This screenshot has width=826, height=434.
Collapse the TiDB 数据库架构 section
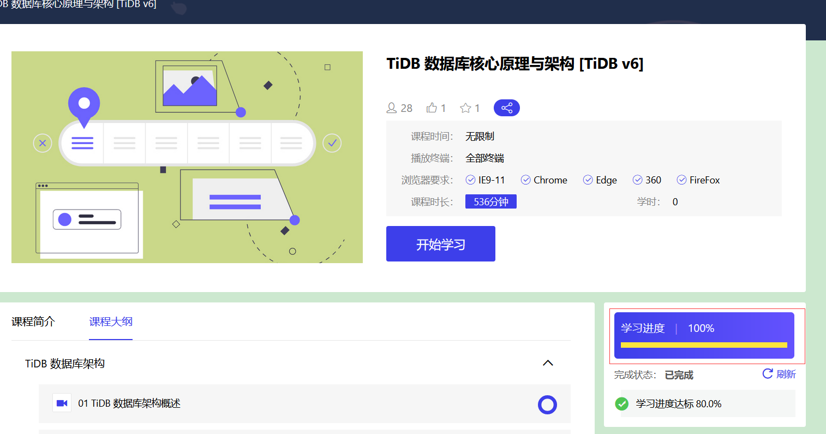coord(548,363)
